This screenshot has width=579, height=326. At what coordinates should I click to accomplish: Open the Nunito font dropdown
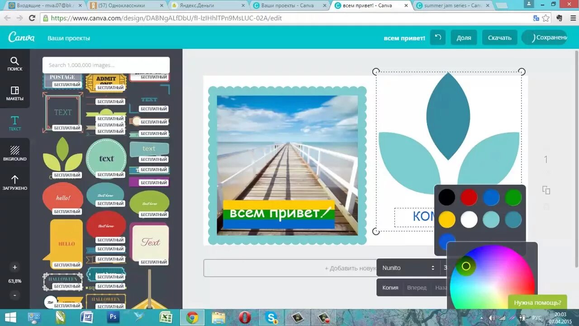406,268
